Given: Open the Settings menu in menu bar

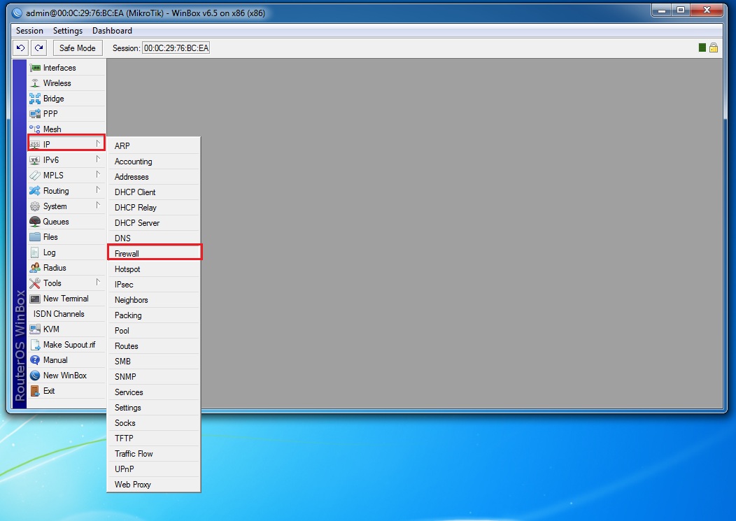Looking at the screenshot, I should coord(68,31).
